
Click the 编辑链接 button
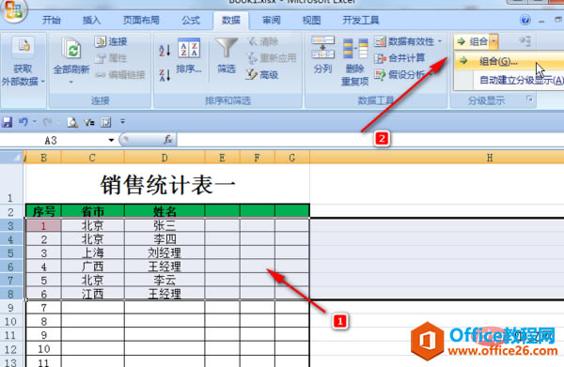[x=120, y=75]
